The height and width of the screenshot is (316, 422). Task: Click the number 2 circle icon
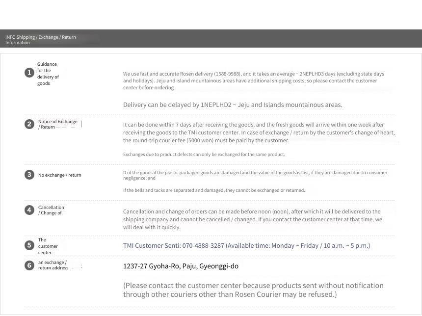click(29, 124)
